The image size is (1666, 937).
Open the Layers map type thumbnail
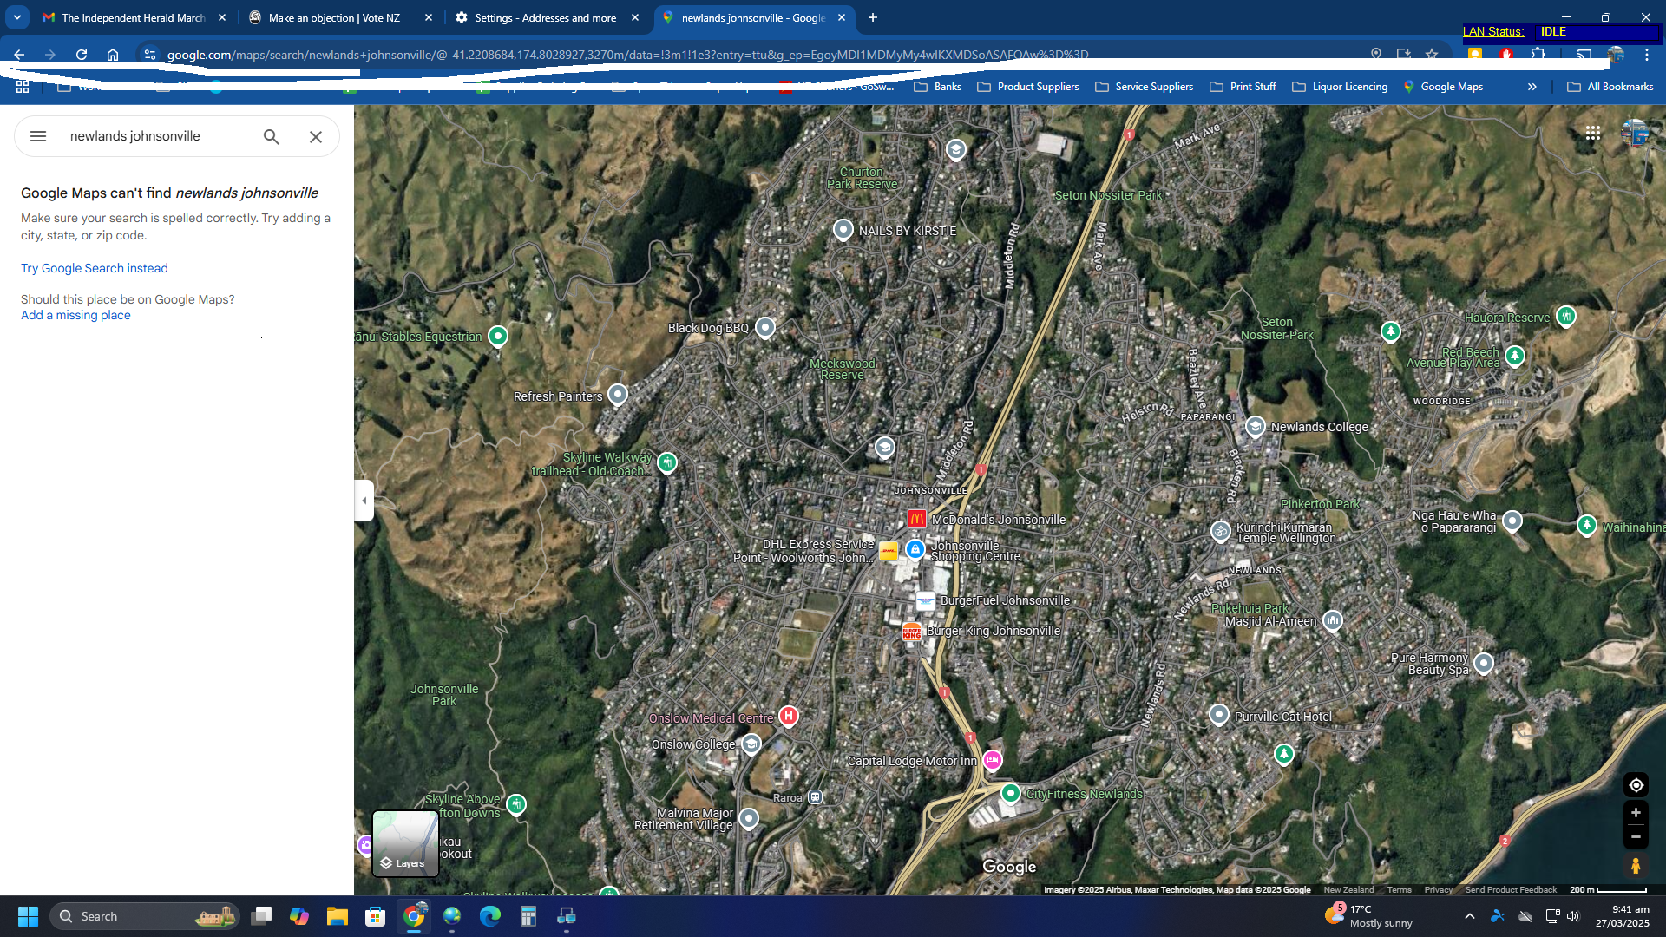405,843
